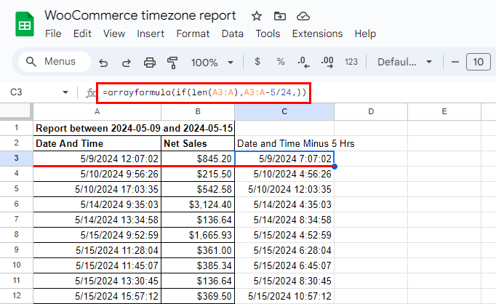Decrease font size with minus button
This screenshot has height=304, width=496.
tap(455, 63)
